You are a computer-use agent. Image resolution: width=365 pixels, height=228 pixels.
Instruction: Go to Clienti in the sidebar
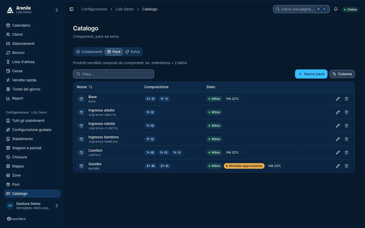32,34
